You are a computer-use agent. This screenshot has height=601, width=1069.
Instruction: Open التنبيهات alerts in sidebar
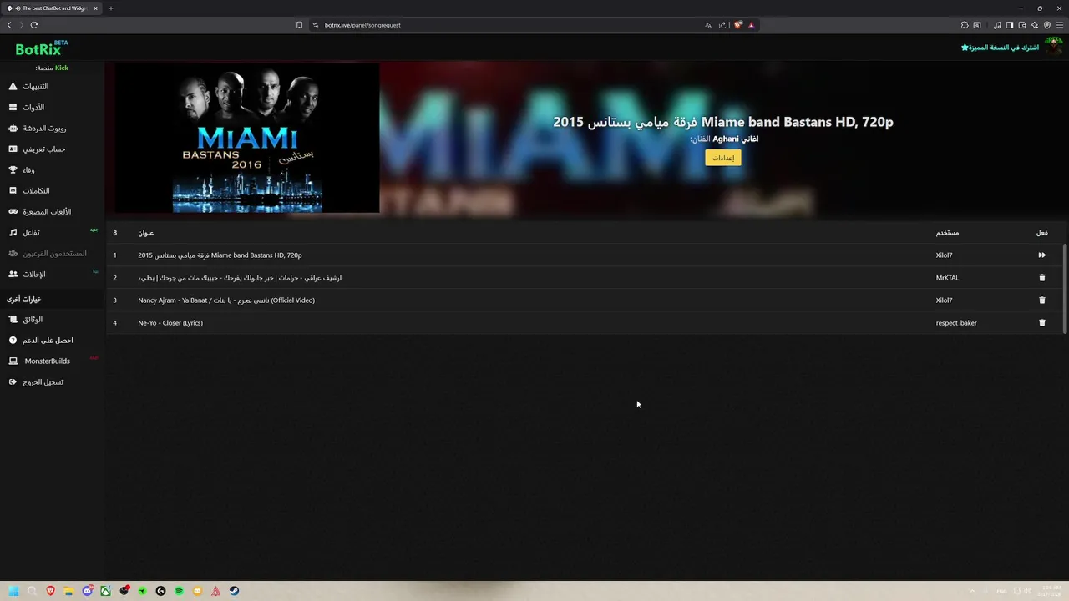[x=35, y=87]
